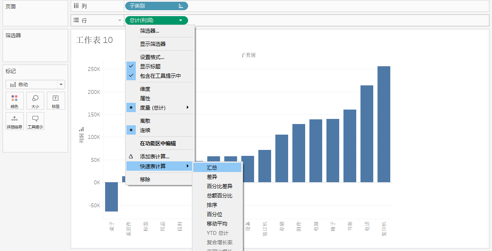Select 移动平均 quick table calculation
The image size is (492, 251).
(217, 224)
